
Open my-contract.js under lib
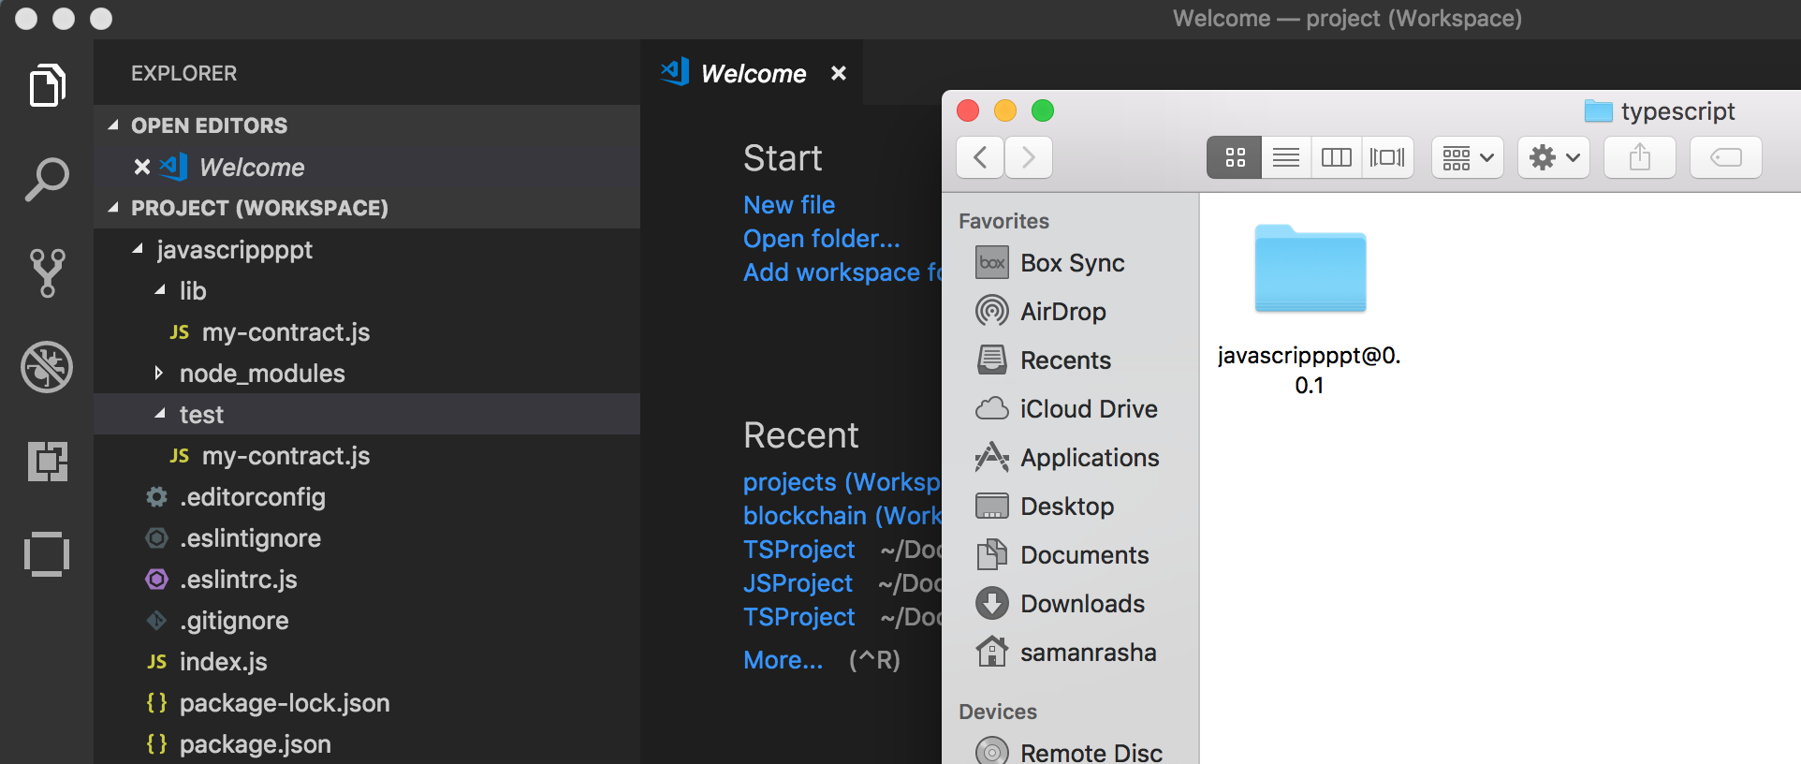click(367, 331)
